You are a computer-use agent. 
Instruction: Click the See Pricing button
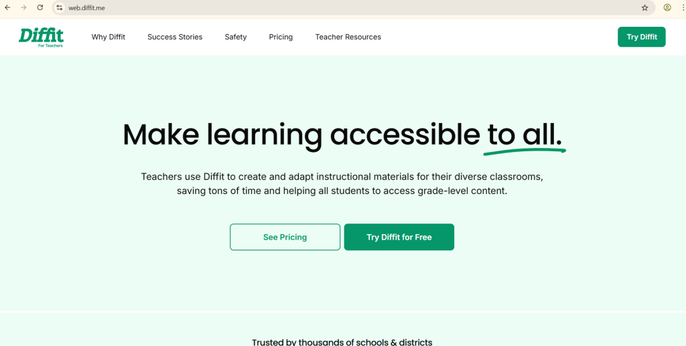click(x=285, y=237)
